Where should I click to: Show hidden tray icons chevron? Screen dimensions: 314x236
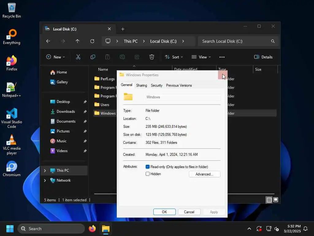click(249, 229)
